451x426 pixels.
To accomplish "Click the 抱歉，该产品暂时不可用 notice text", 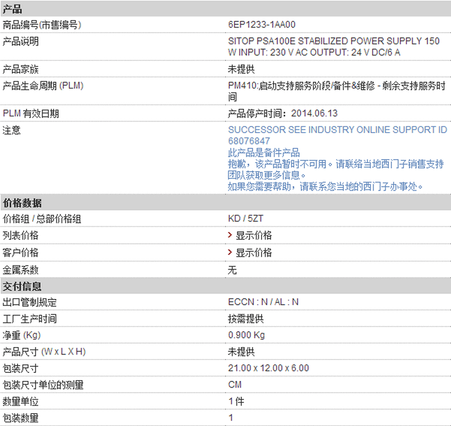I will pos(335,169).
